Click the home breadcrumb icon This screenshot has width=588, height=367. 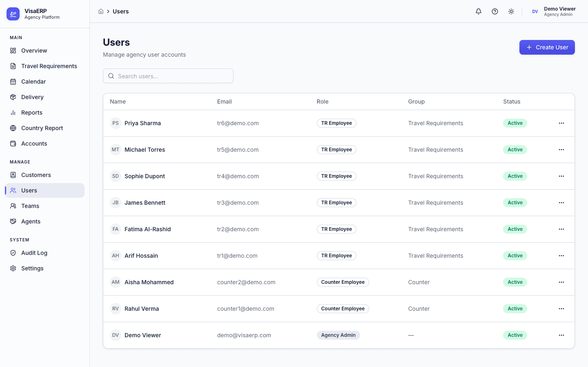[x=101, y=11]
